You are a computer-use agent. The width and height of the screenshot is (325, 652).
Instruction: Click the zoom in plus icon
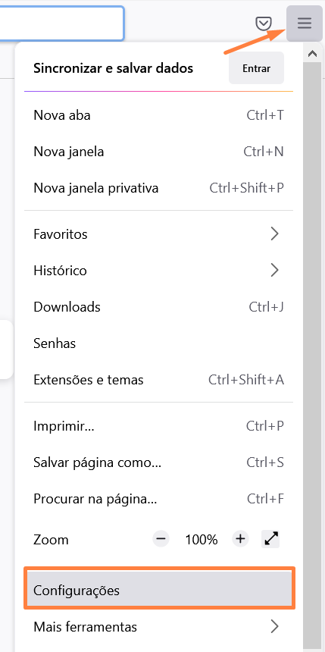(240, 539)
